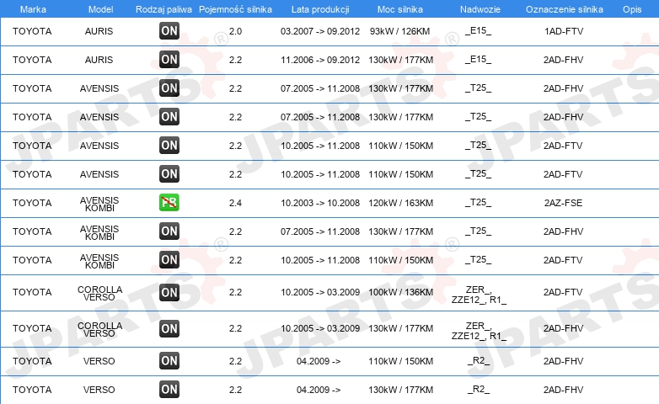This screenshot has width=659, height=404.
Task: Click the ON diesel icon in the AURIS 2.0 row
Action: 169,30
